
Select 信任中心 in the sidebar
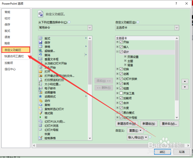click(10, 69)
